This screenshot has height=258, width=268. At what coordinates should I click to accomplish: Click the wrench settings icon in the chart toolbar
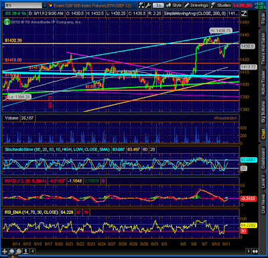(x=147, y=5)
